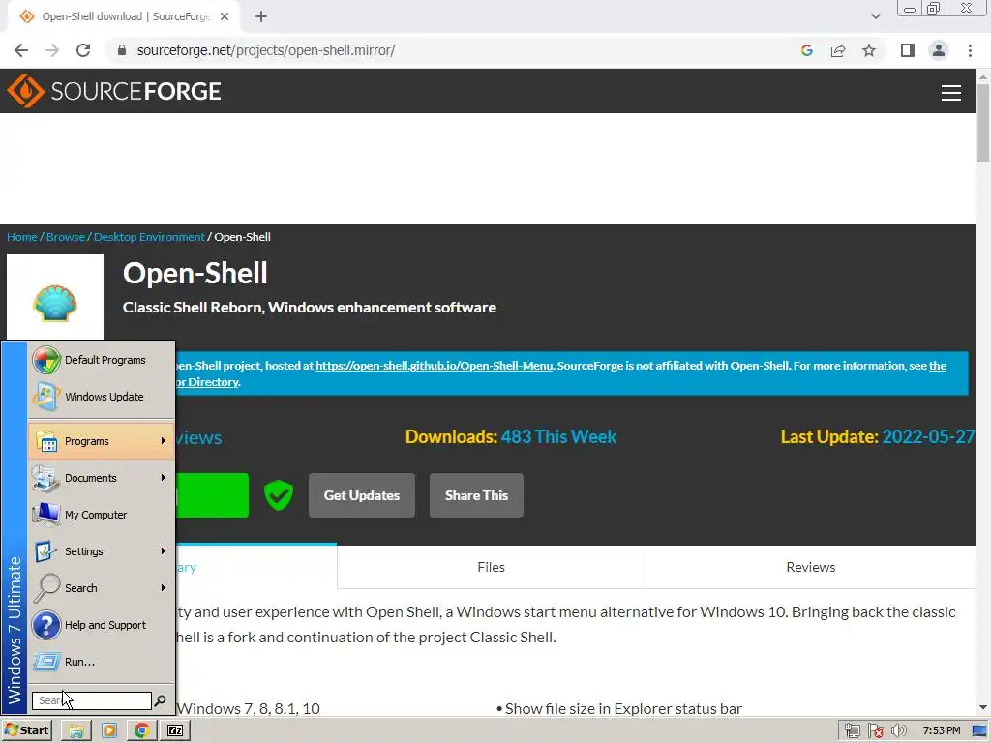
Task: Click the search magnifier in Start menu
Action: 161,700
